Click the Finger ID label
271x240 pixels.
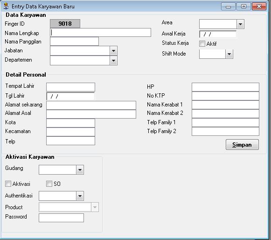tap(14, 24)
